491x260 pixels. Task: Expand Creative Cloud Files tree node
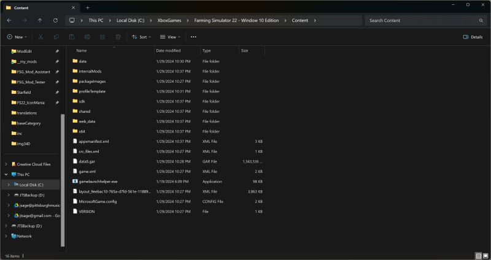[6, 164]
